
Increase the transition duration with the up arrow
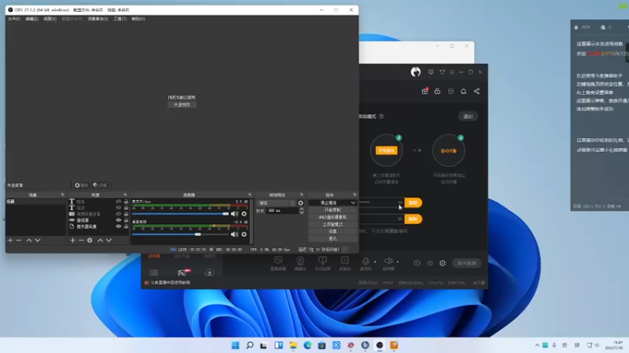pos(301,209)
